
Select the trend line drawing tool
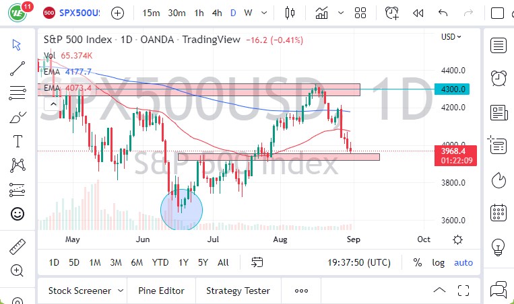(x=17, y=69)
